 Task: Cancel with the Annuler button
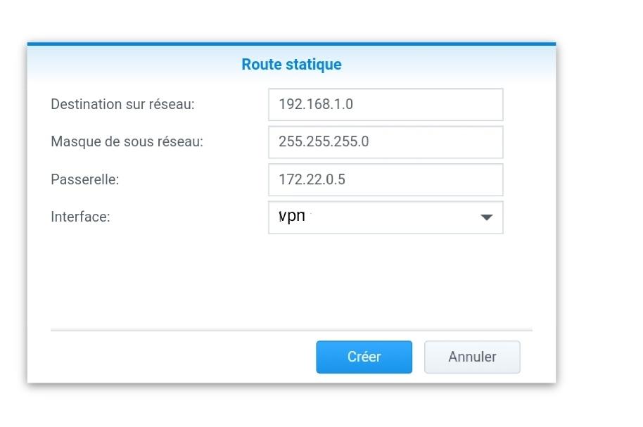tap(472, 357)
